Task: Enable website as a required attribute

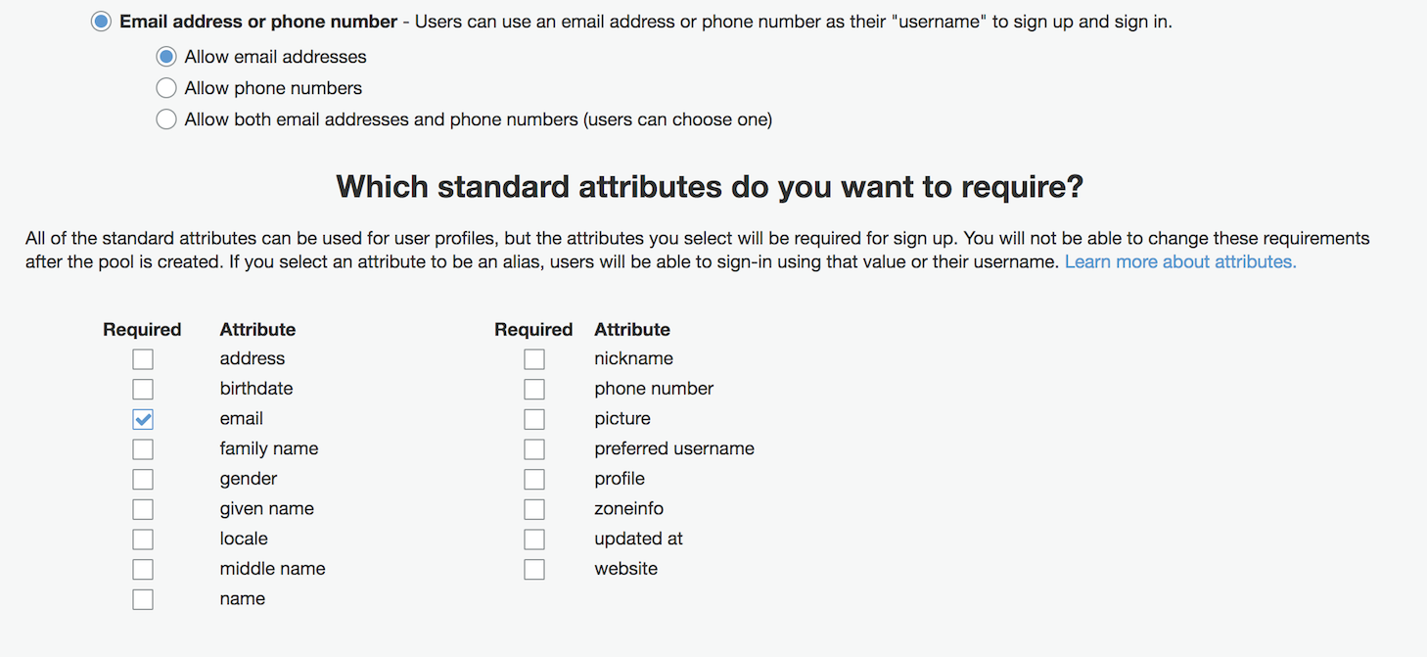Action: (x=533, y=569)
